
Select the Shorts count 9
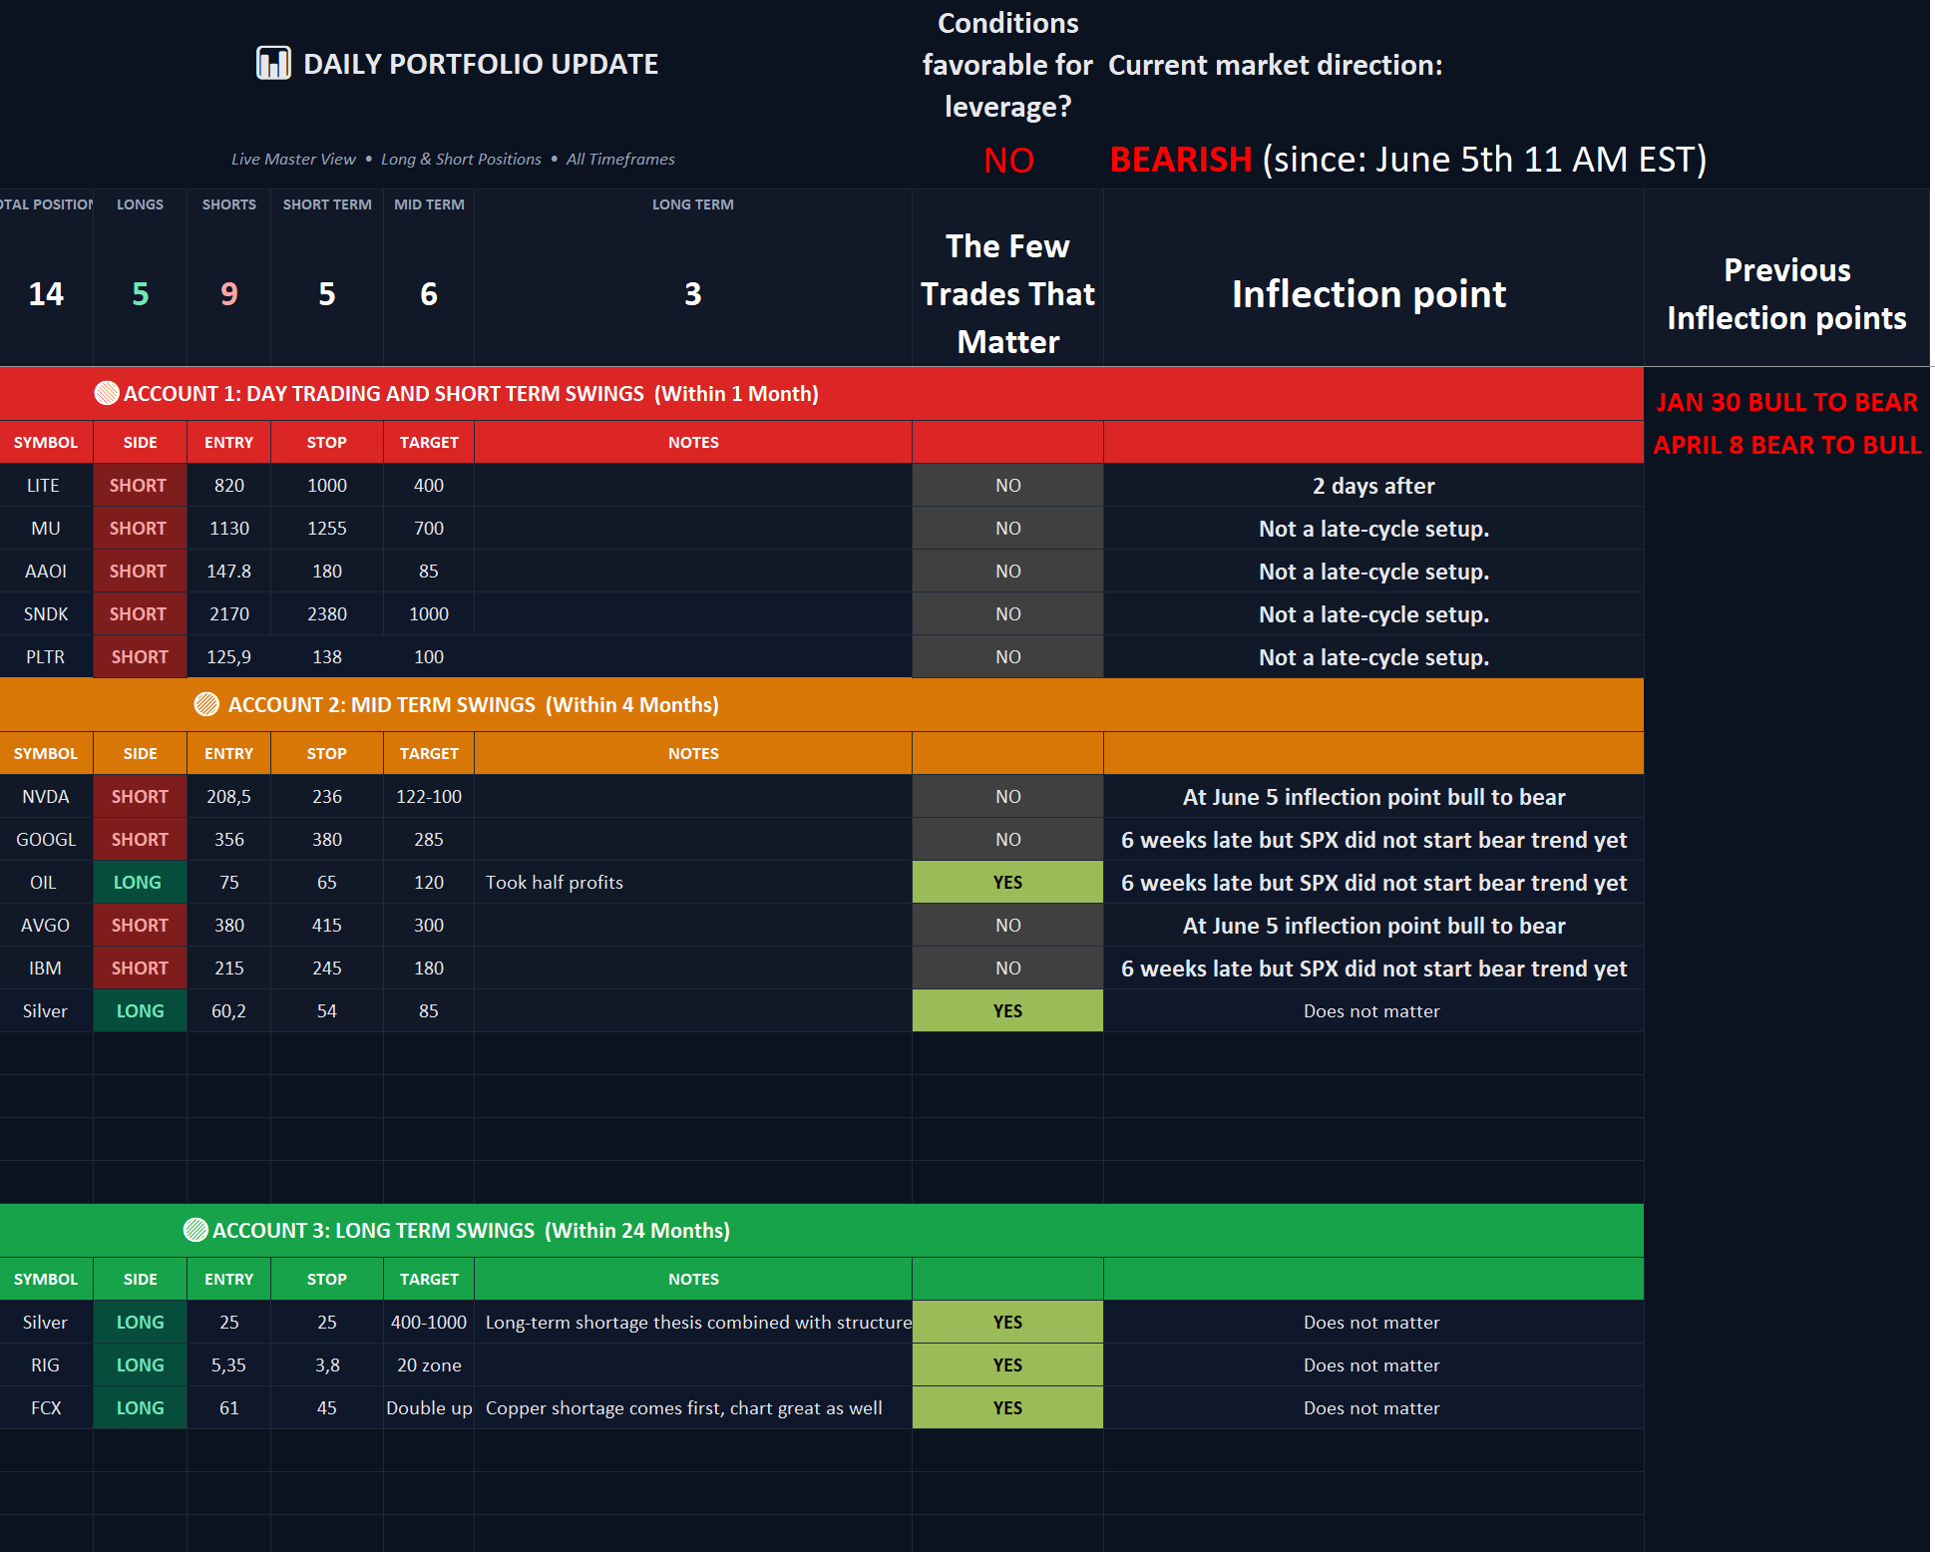coord(229,294)
